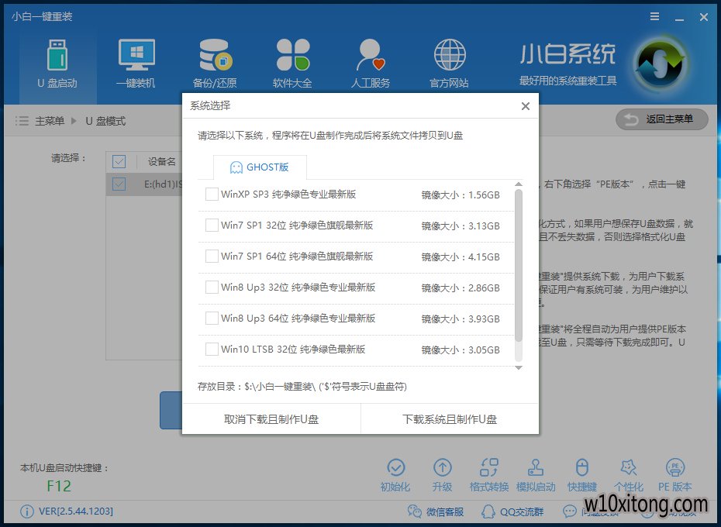Click the PE 版本 icon

click(x=675, y=467)
